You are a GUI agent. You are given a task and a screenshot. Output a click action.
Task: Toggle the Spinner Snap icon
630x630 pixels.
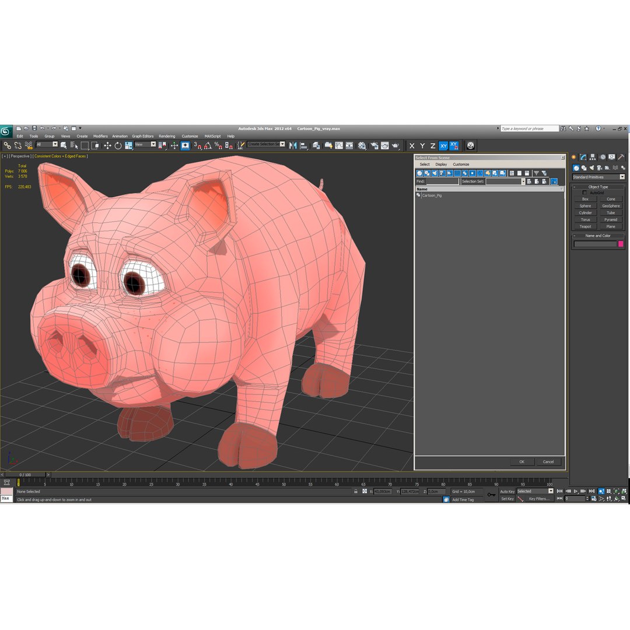click(x=229, y=145)
